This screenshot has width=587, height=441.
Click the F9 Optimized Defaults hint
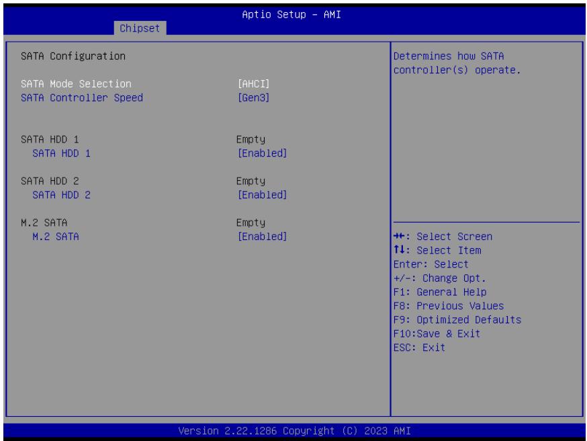(x=457, y=319)
